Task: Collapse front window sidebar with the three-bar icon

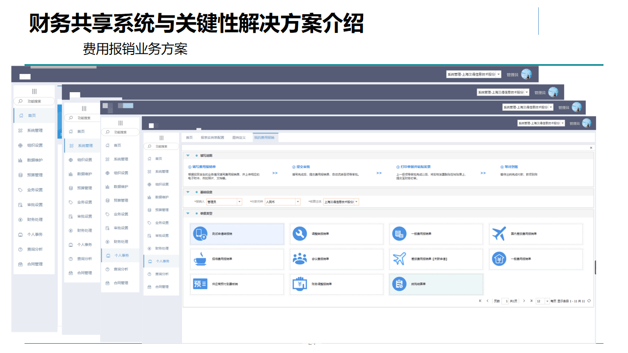Action: [161, 138]
